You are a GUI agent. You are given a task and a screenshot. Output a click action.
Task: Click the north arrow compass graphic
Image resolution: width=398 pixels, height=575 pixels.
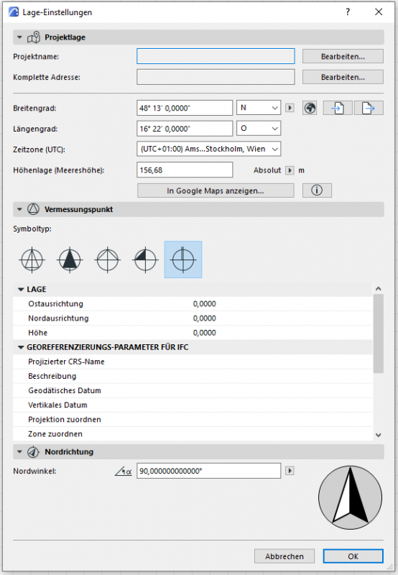pos(350,497)
